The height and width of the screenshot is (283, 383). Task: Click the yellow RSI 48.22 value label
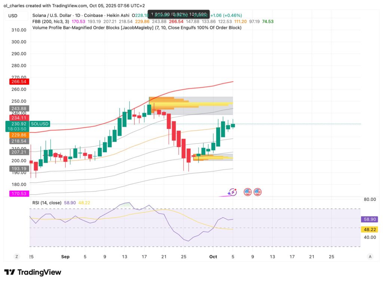click(368, 229)
